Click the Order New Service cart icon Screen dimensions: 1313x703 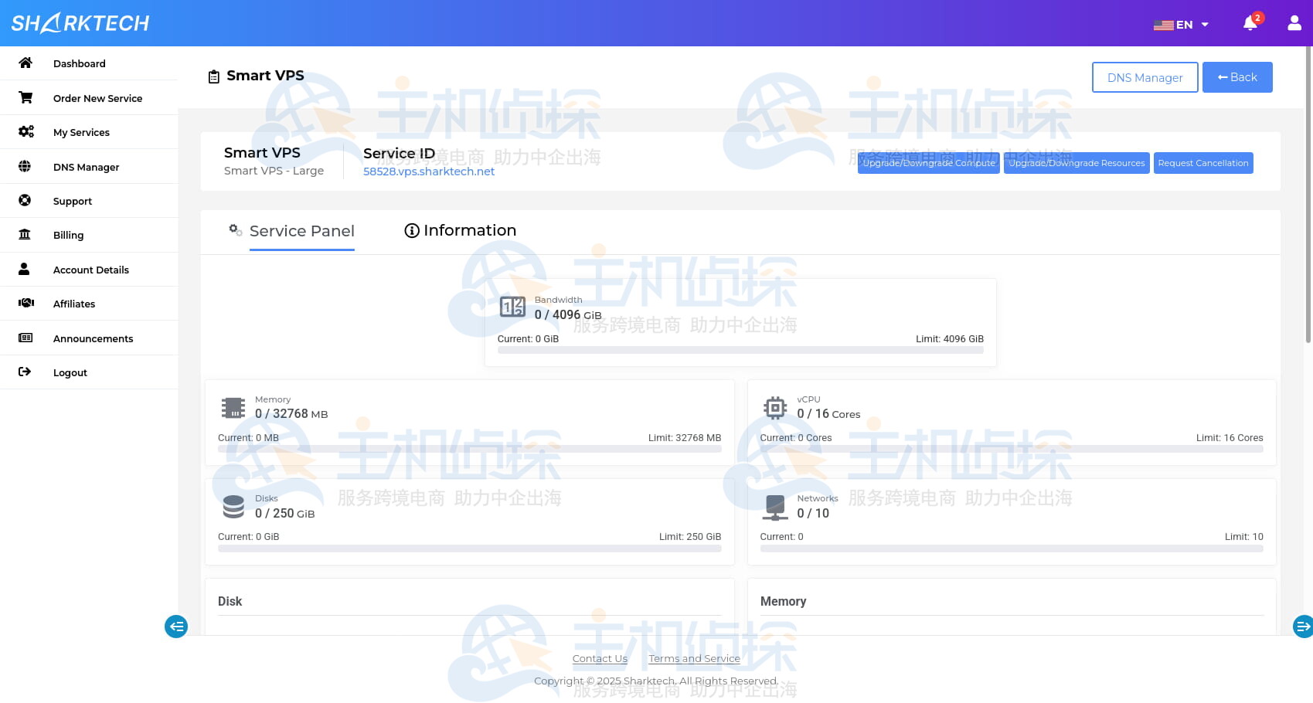click(x=26, y=97)
